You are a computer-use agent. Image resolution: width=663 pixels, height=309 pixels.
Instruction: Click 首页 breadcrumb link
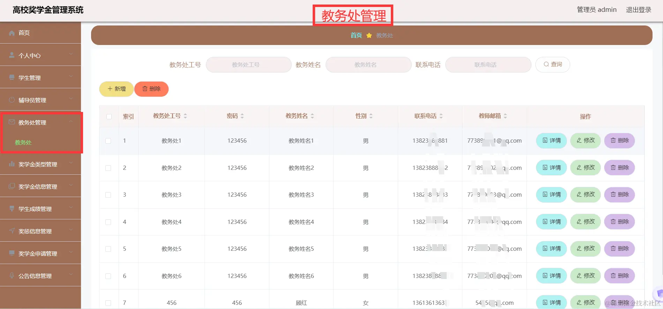tap(356, 35)
